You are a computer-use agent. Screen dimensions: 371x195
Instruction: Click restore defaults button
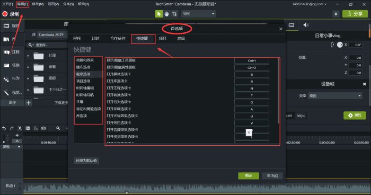click(86, 161)
